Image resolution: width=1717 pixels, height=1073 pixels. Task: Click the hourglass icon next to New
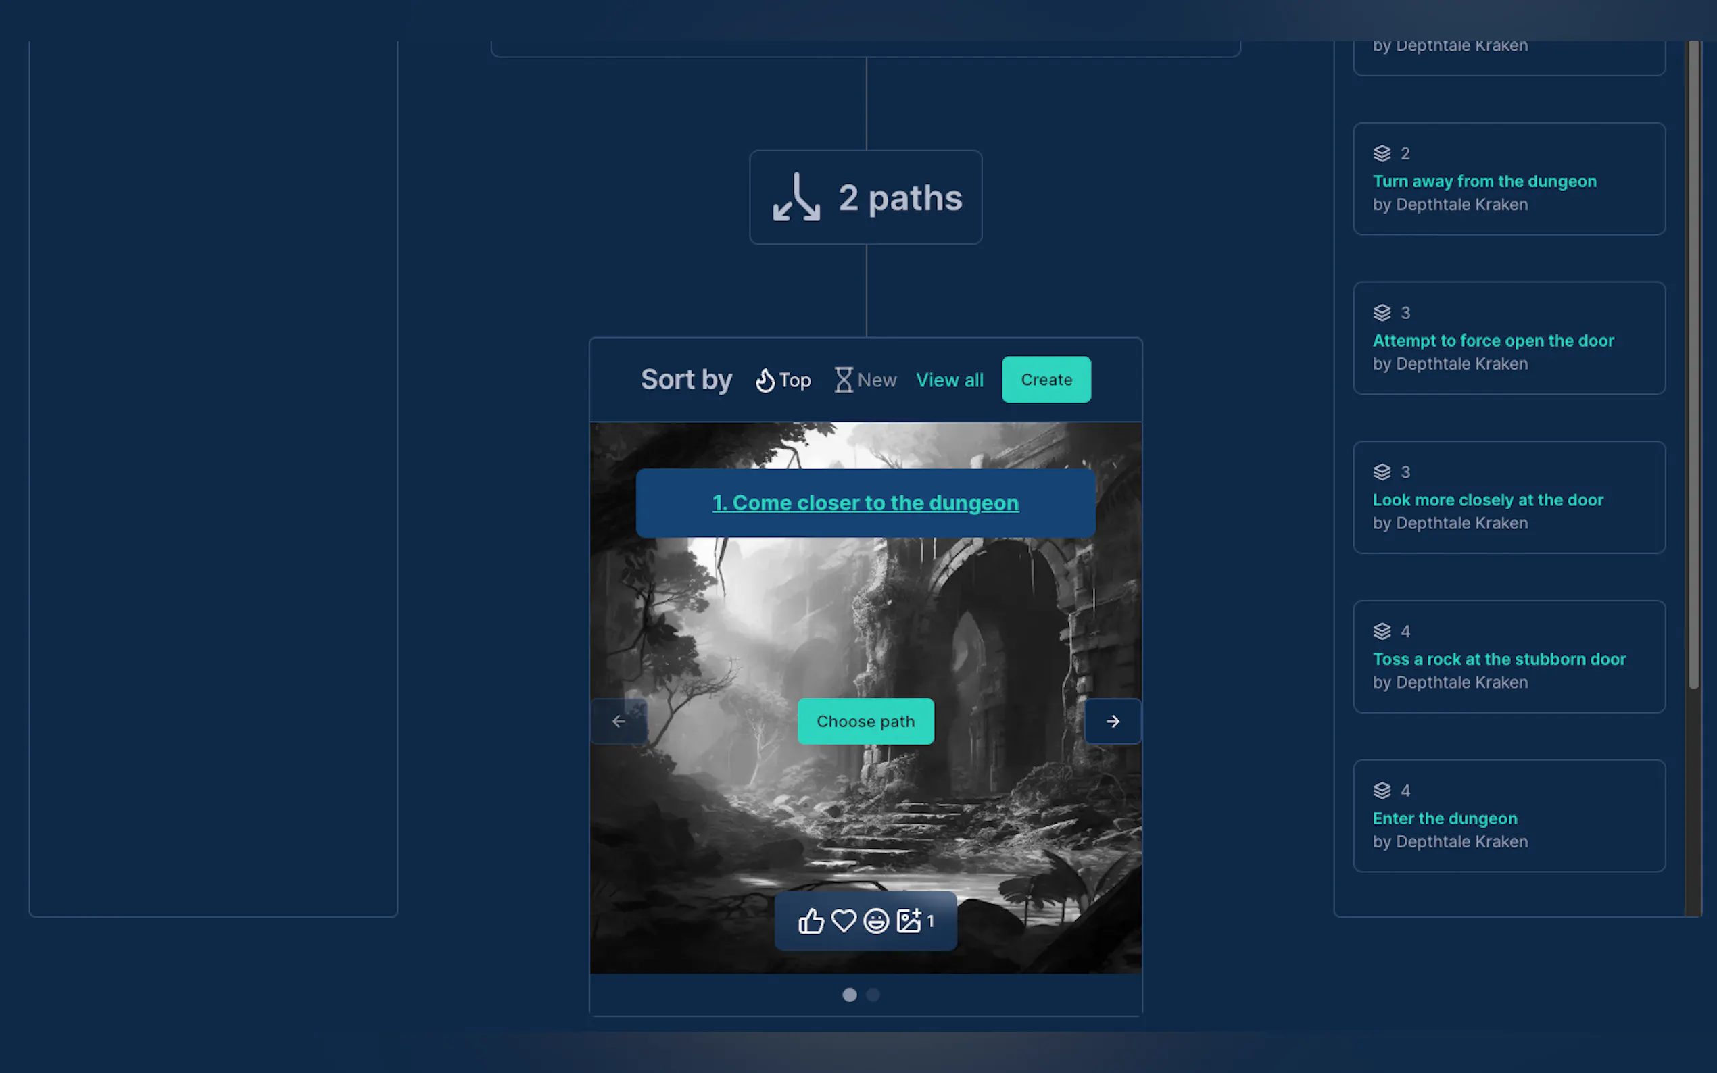[x=843, y=380]
